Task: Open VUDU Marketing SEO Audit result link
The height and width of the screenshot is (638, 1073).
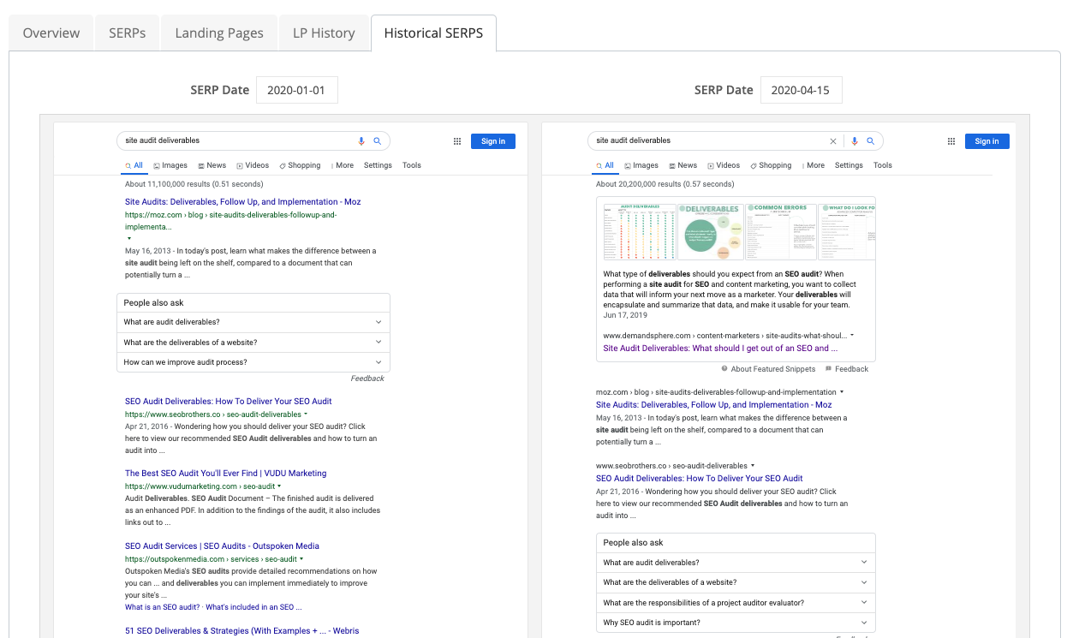Action: click(225, 474)
